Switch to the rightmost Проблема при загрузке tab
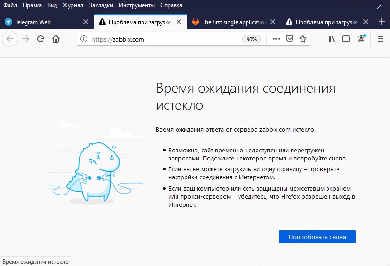Viewport: 390px width, 266px height. point(327,22)
